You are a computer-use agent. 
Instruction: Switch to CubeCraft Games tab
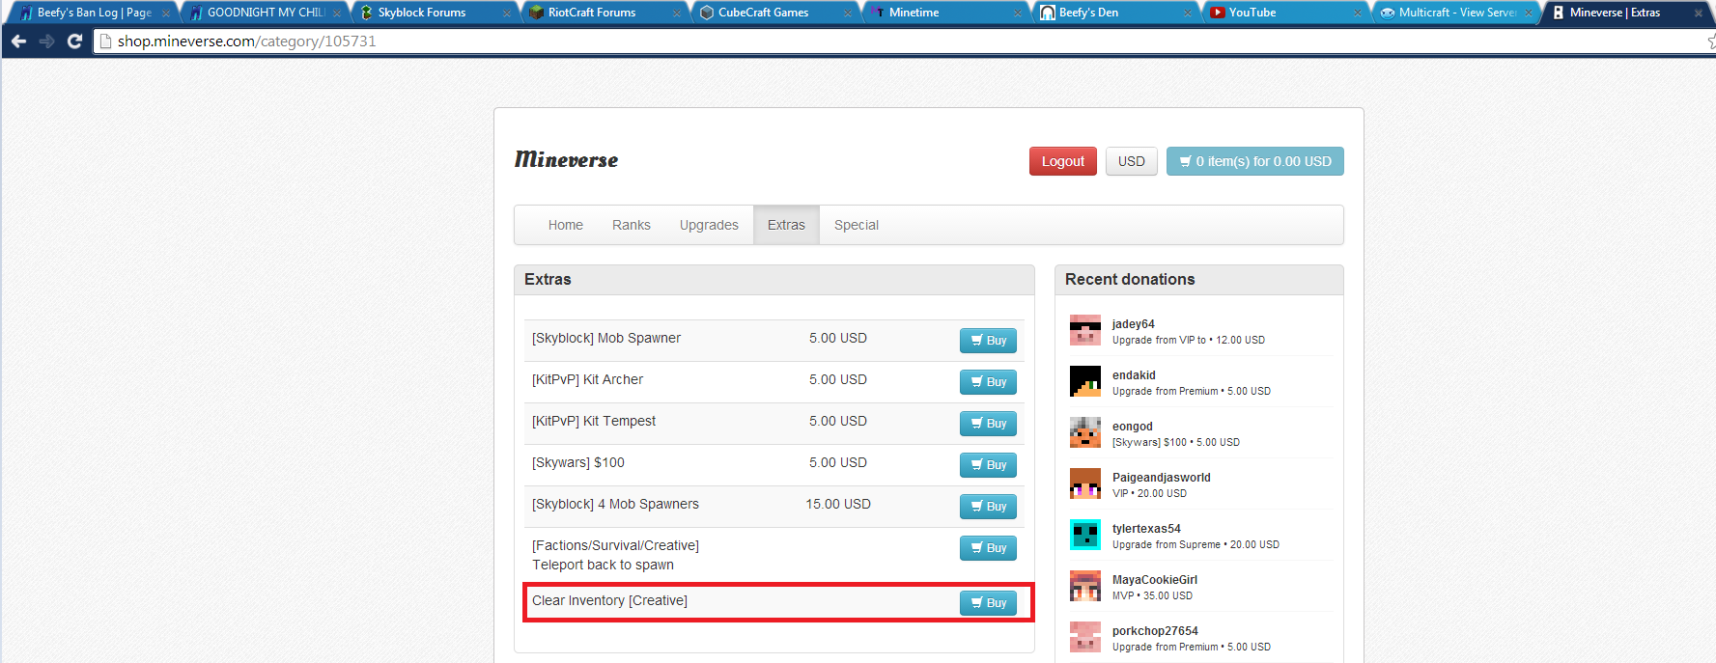(774, 13)
